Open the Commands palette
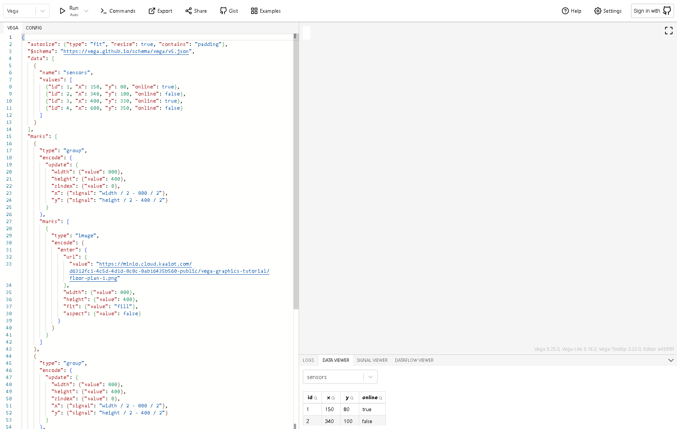This screenshot has height=429, width=677. click(118, 11)
